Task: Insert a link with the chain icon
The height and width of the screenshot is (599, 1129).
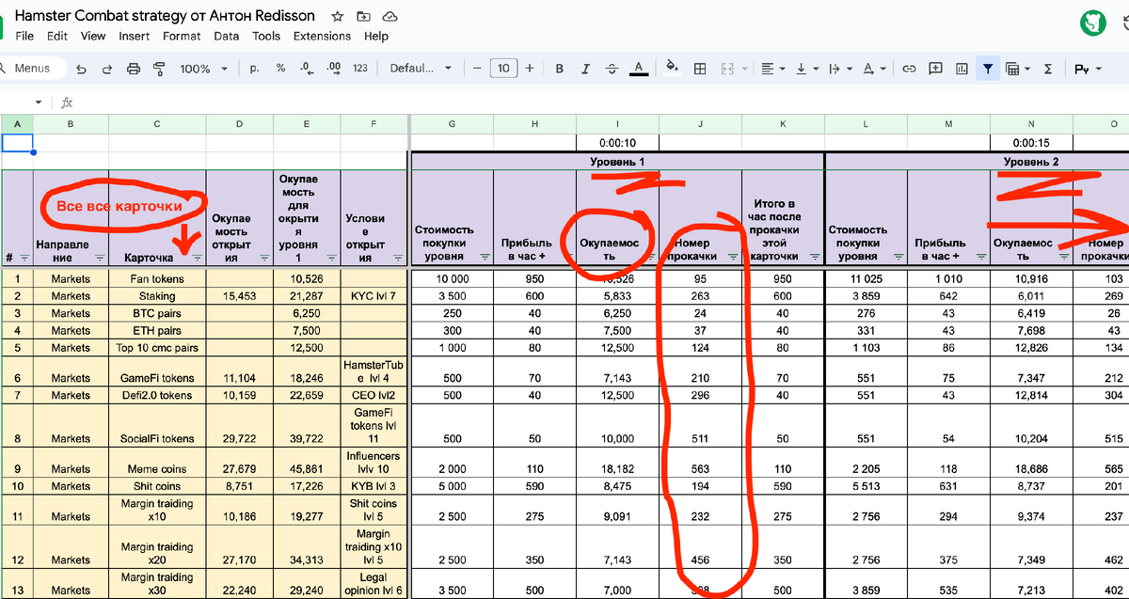Action: coord(909,69)
